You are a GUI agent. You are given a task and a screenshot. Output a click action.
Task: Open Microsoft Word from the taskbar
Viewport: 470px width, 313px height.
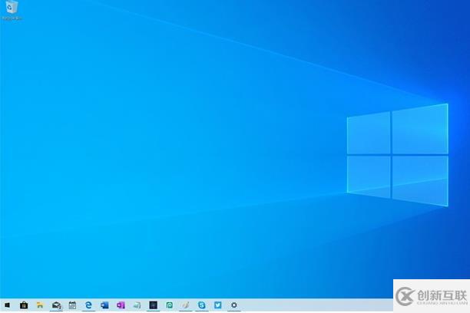coord(104,305)
